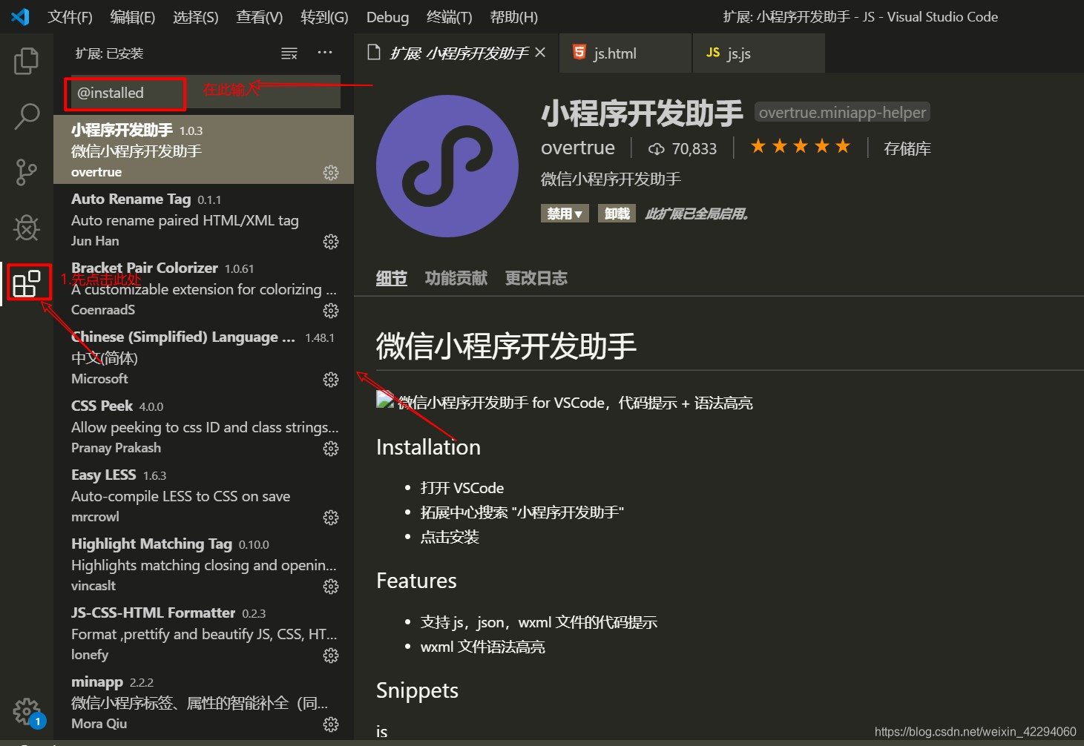This screenshot has height=746, width=1084.
Task: Click the download count 70,833
Action: 683,149
